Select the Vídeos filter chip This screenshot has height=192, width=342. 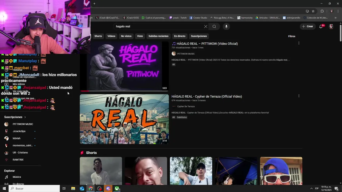pyautogui.click(x=111, y=36)
